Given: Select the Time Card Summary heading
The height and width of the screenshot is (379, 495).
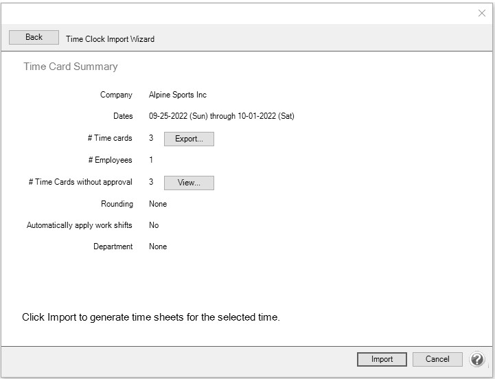Looking at the screenshot, I should point(71,67).
